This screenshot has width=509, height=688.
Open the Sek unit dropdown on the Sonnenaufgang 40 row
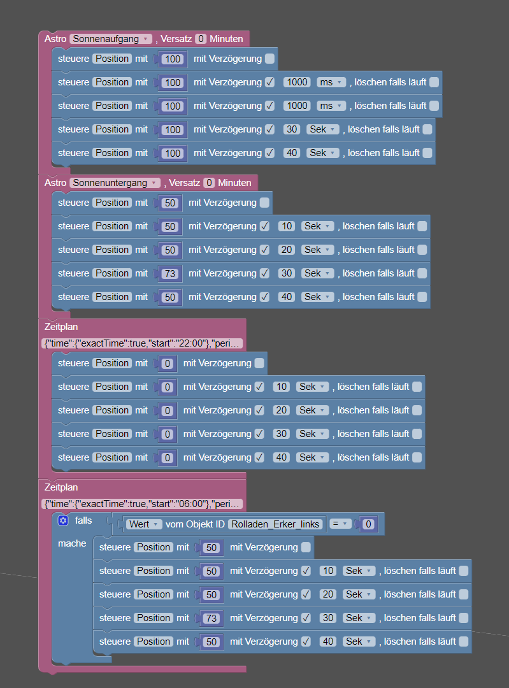point(322,153)
